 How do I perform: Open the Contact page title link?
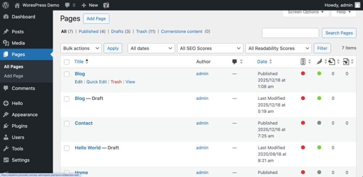[83, 123]
